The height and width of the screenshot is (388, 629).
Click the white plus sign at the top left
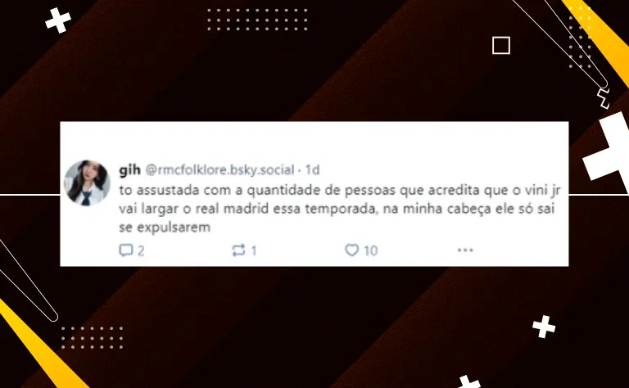(x=58, y=20)
